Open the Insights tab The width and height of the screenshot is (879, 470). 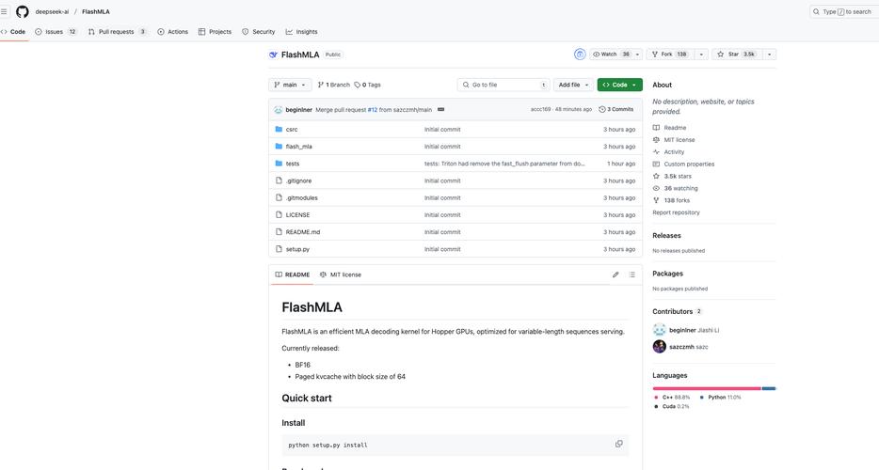[x=301, y=32]
